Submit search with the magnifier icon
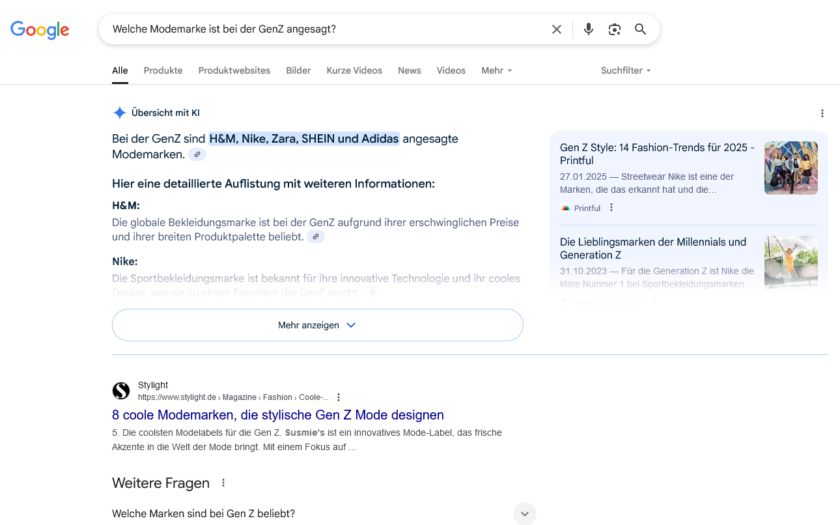Viewport: 840px width, 525px height. [x=641, y=29]
